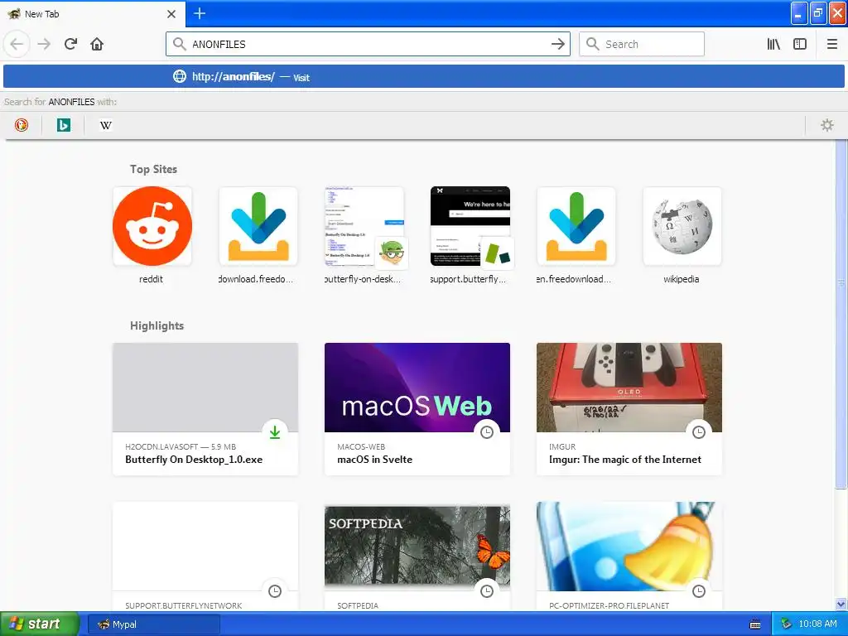This screenshot has height=636, width=848.
Task: Search with the DuckDuckGo engine icon
Action: click(22, 125)
